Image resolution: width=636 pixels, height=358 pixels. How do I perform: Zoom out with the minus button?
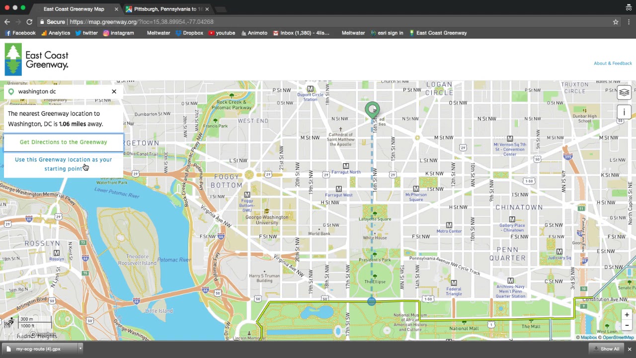(x=627, y=325)
